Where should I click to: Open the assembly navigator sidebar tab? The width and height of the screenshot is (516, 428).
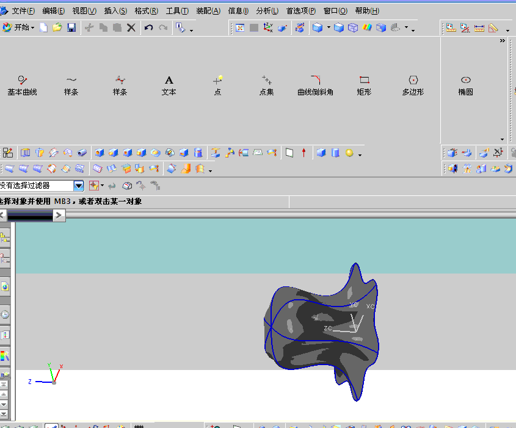tap(5, 238)
